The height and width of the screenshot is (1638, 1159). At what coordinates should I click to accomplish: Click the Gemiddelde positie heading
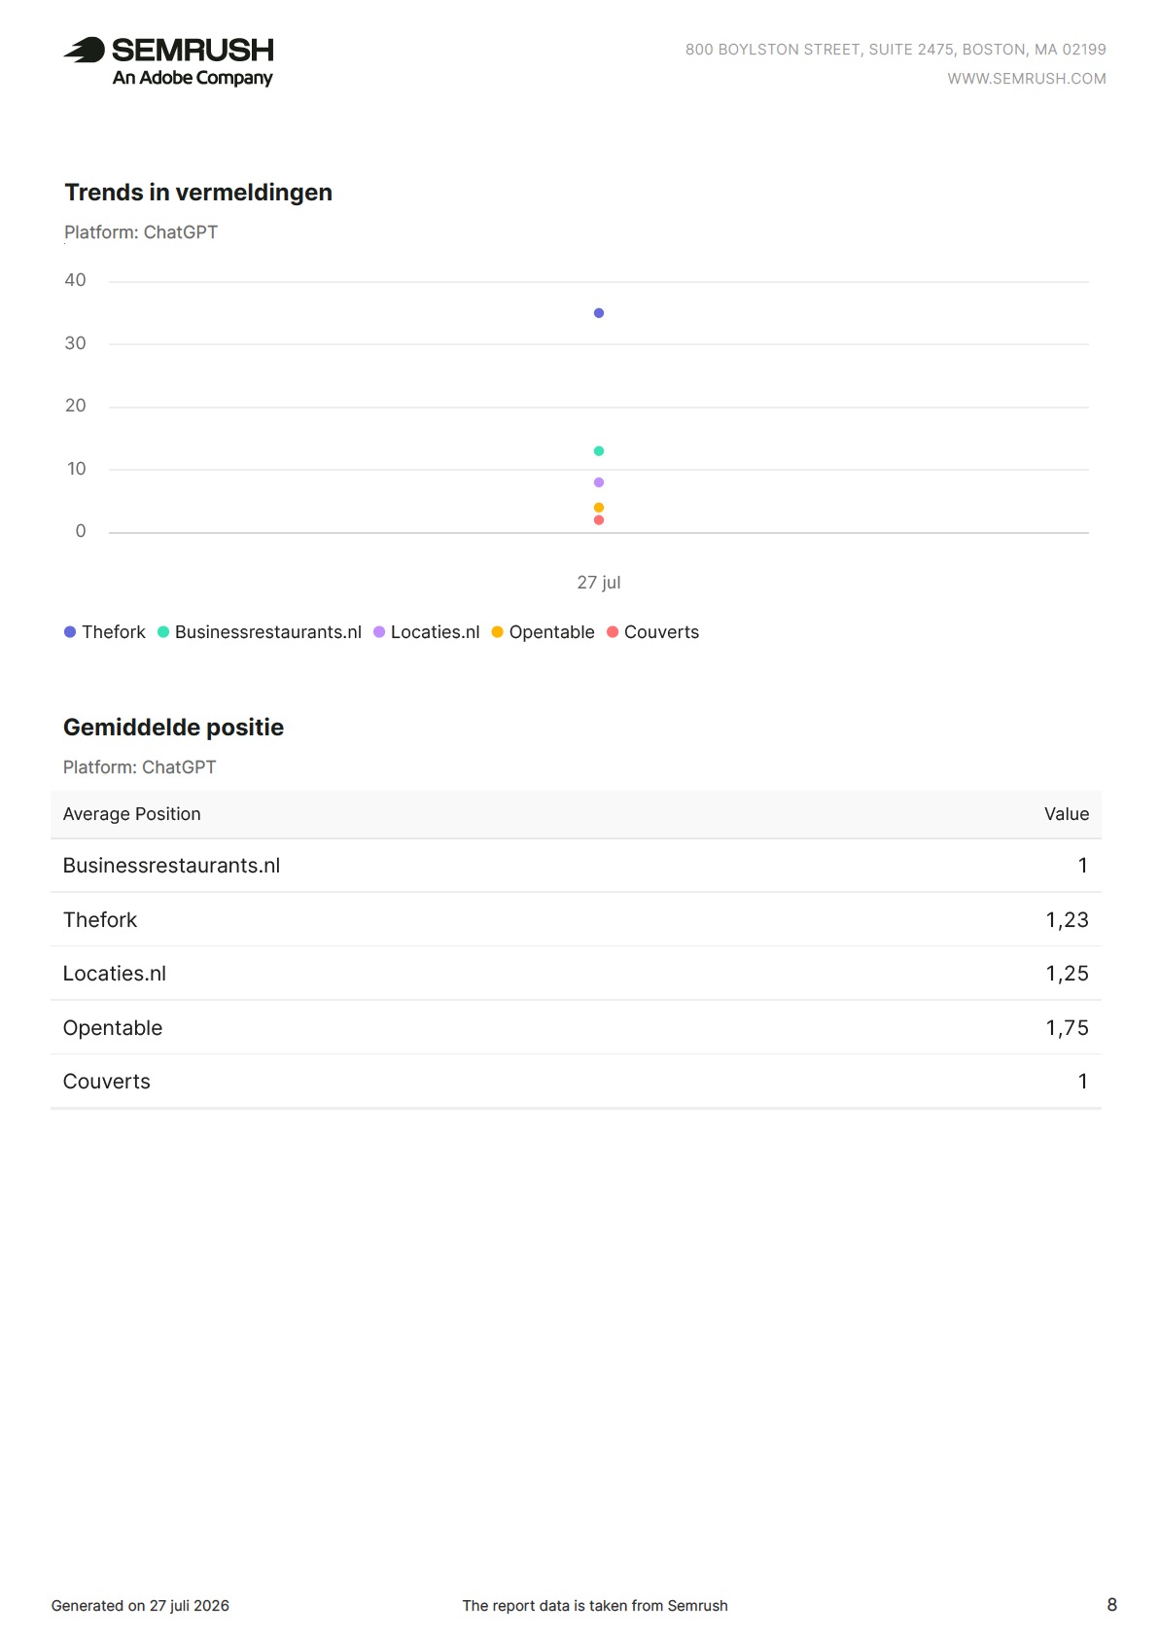click(x=174, y=728)
